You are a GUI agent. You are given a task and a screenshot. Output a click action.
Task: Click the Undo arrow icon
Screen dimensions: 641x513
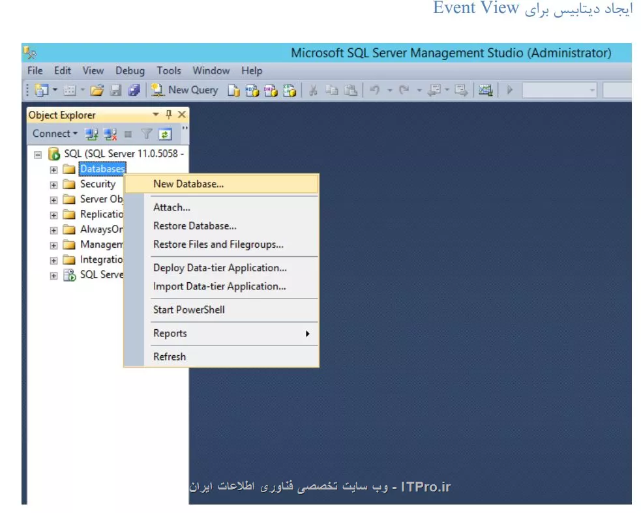[374, 90]
